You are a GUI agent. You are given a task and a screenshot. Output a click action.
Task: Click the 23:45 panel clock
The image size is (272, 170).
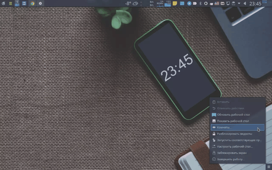coord(255,3)
